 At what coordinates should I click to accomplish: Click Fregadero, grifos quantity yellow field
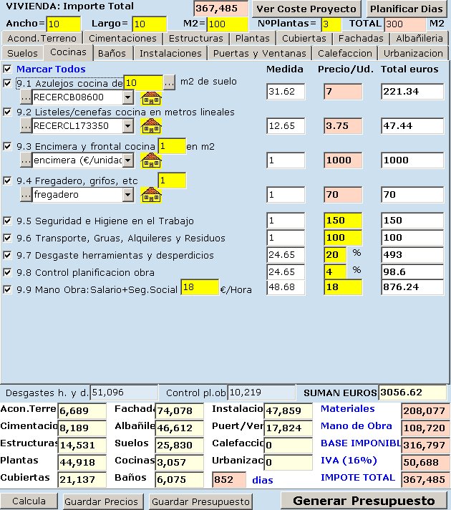[x=172, y=181]
